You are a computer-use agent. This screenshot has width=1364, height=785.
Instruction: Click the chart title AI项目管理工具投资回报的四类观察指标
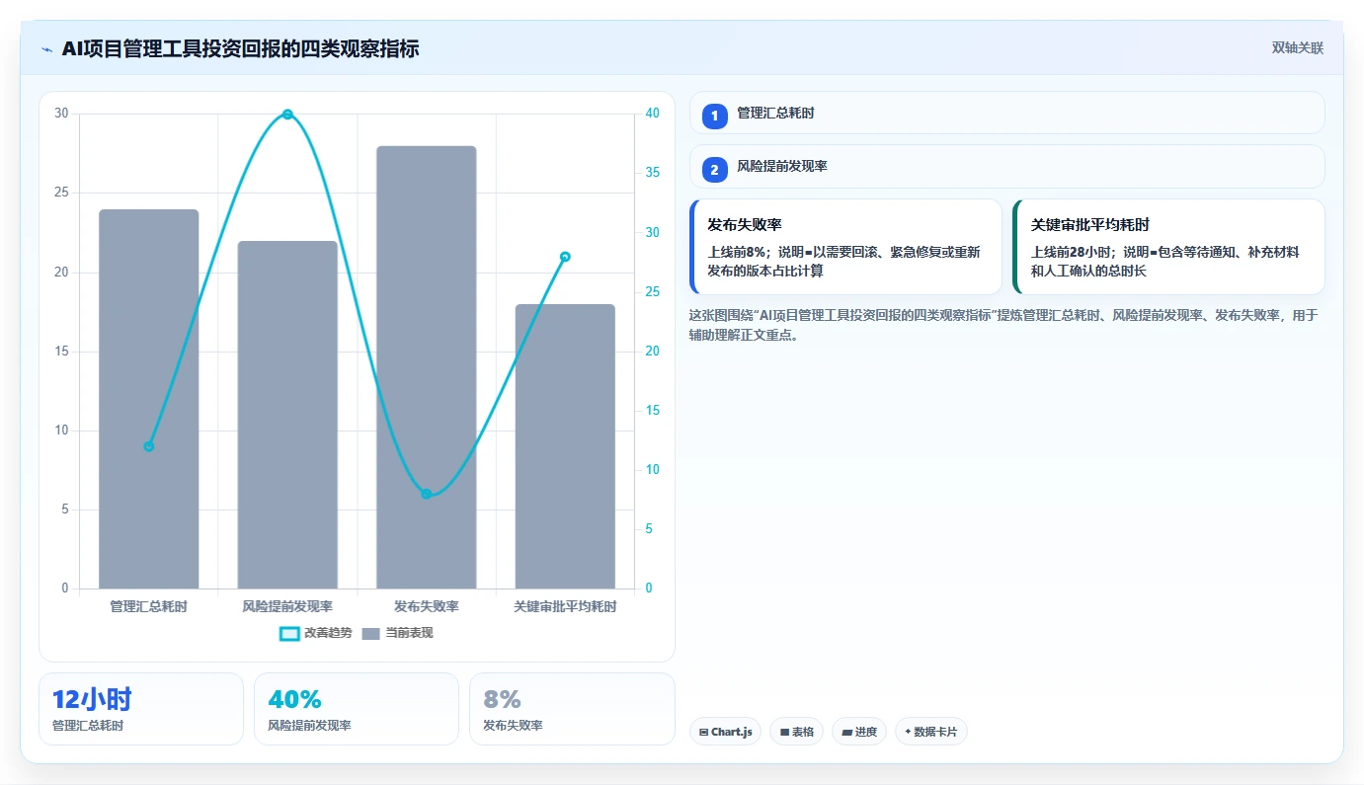(x=240, y=48)
